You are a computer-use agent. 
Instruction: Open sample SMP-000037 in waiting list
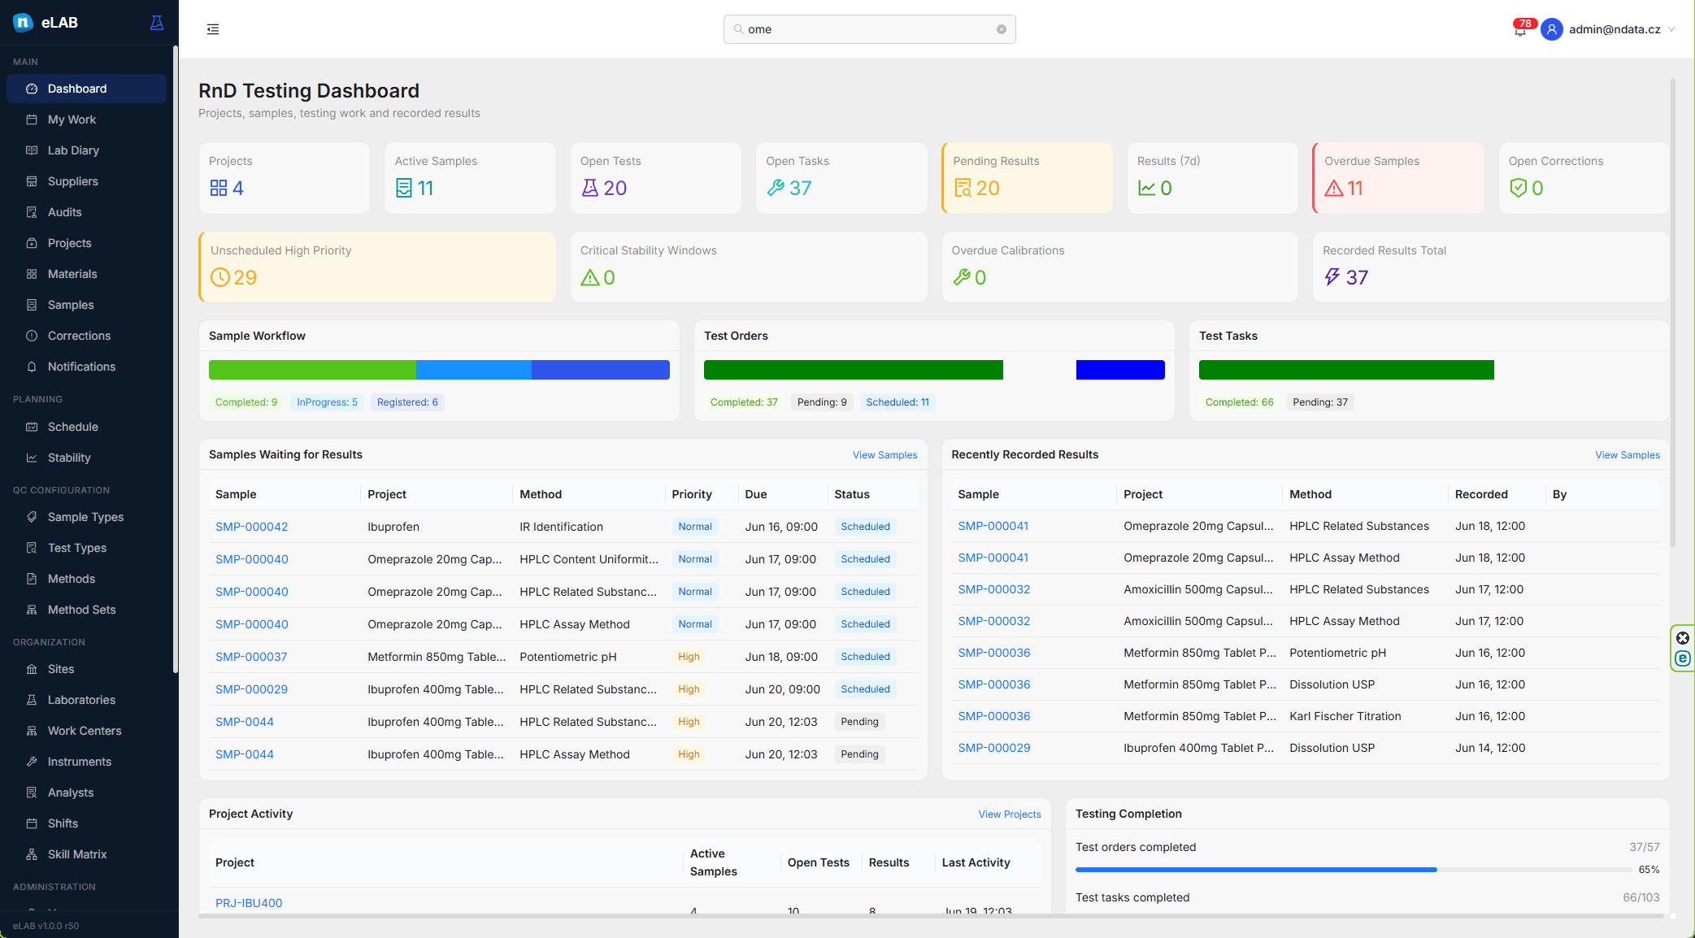251,657
